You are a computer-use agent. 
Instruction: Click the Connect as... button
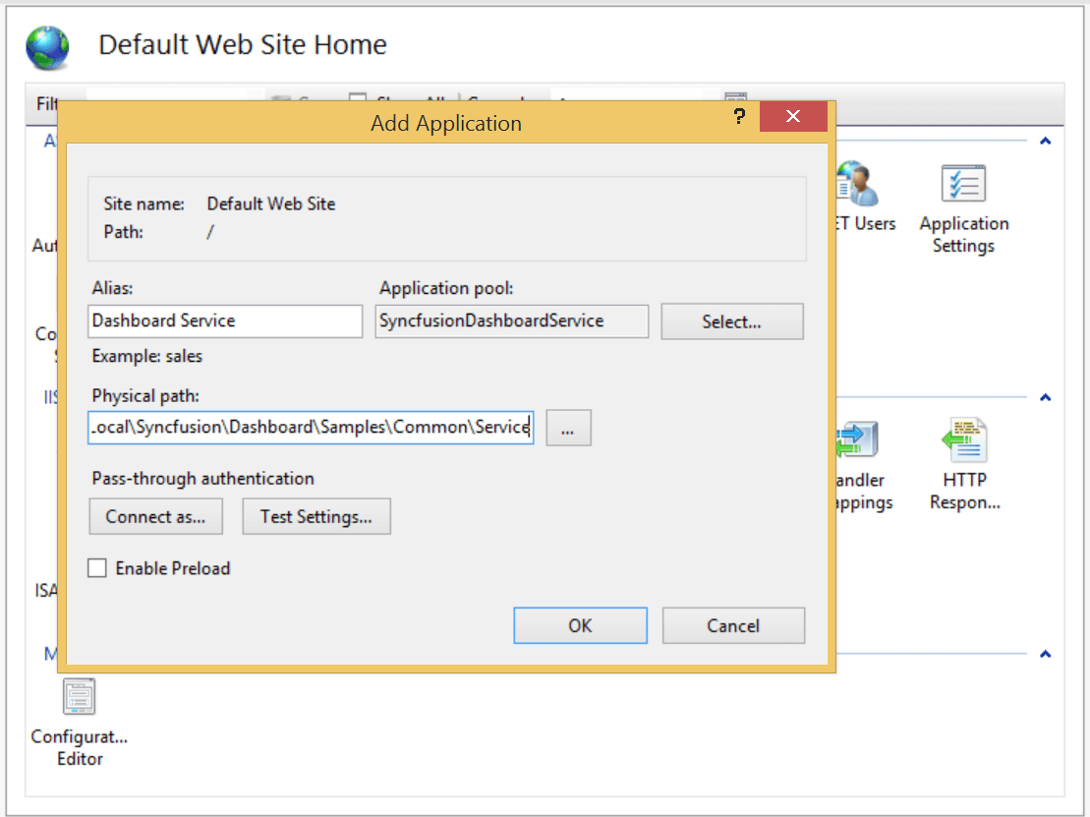point(155,516)
